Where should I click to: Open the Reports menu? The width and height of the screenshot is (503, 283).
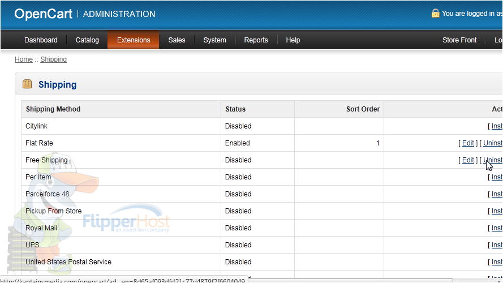tap(256, 40)
